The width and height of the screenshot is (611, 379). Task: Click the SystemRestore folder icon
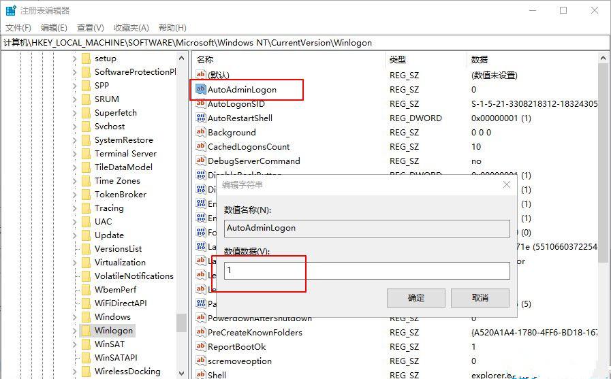tap(86, 140)
